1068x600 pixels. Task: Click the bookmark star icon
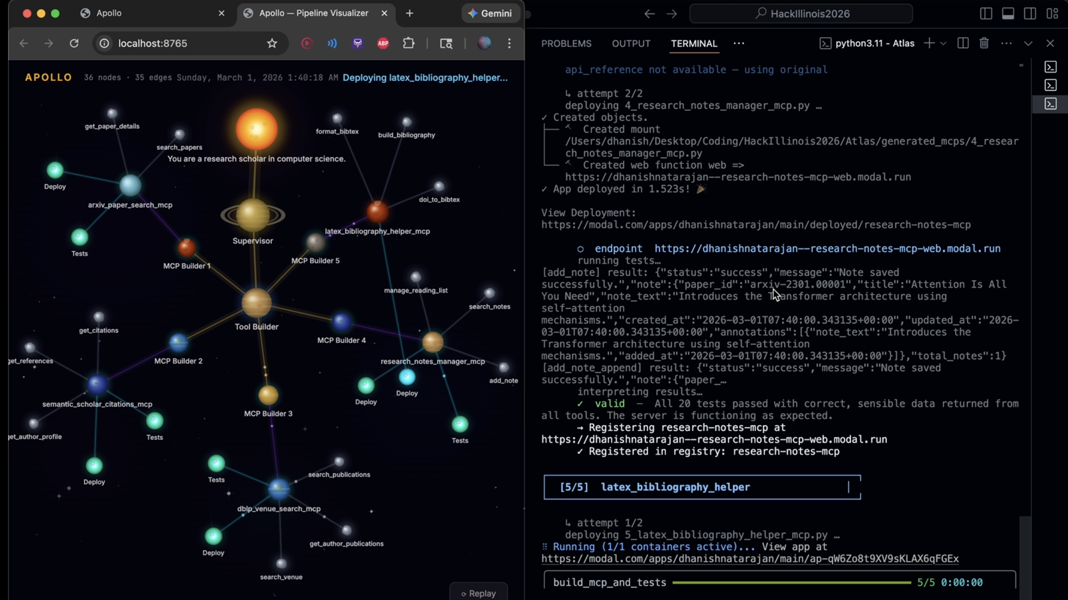coord(272,43)
